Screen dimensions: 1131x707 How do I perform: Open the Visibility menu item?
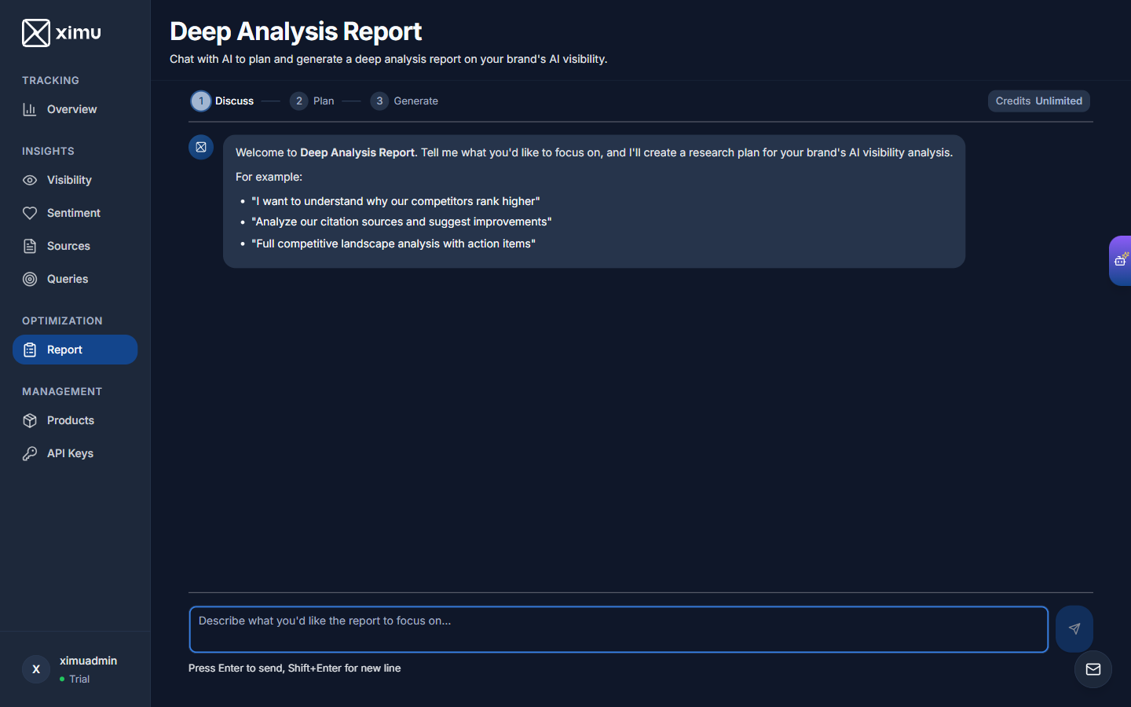coord(75,180)
